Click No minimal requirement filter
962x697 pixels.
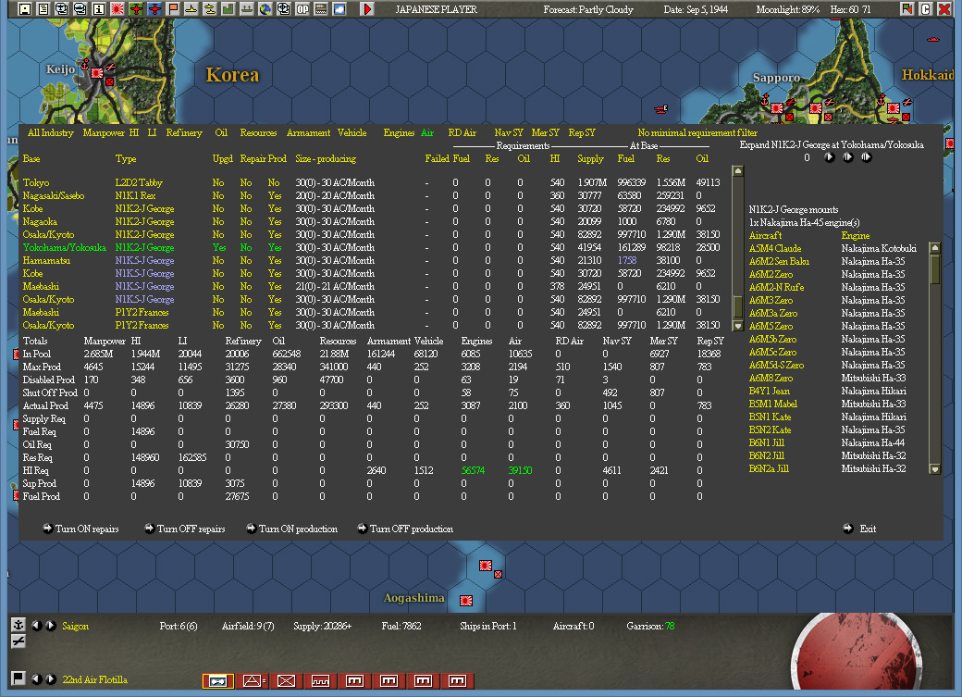[697, 132]
